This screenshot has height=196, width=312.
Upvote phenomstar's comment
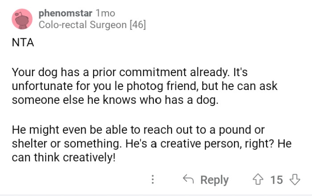[x=259, y=180]
